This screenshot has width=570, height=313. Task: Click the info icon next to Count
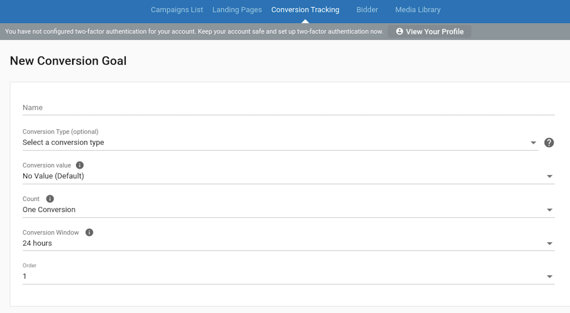click(50, 199)
